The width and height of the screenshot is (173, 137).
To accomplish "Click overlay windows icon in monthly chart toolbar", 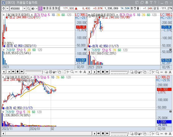I will pos(59,72).
